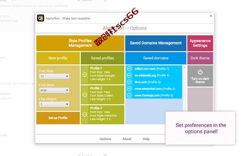Select the Profile 2 entry text
Image resolution: width=250 pixels, height=156 pixels.
[x=102, y=94]
